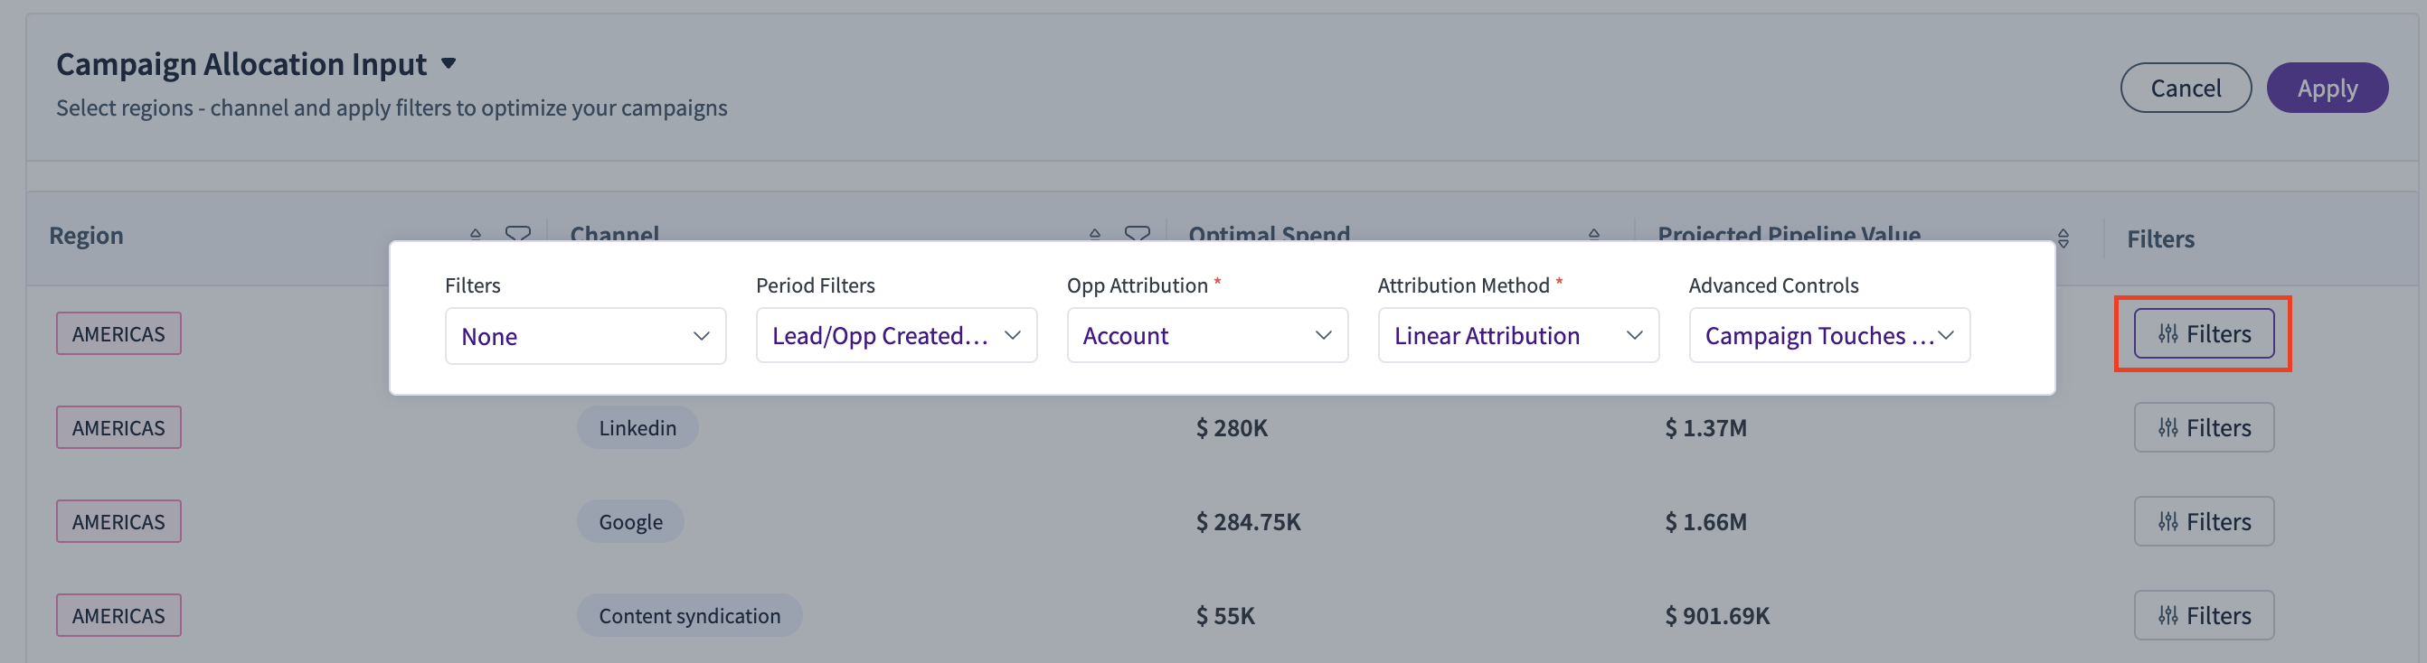Click the highlighted Filters button in first row

tap(2204, 333)
